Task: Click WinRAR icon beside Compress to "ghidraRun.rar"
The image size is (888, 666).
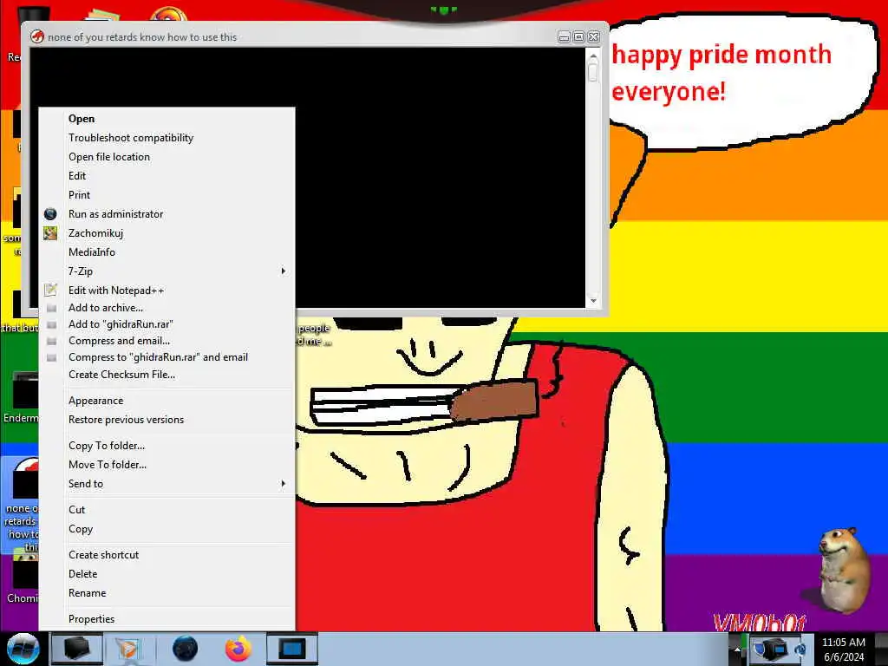Action: pyautogui.click(x=51, y=357)
